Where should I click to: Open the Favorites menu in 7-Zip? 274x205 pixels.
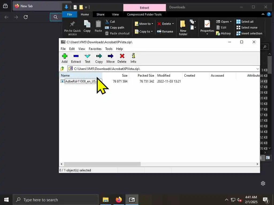tap(95, 49)
